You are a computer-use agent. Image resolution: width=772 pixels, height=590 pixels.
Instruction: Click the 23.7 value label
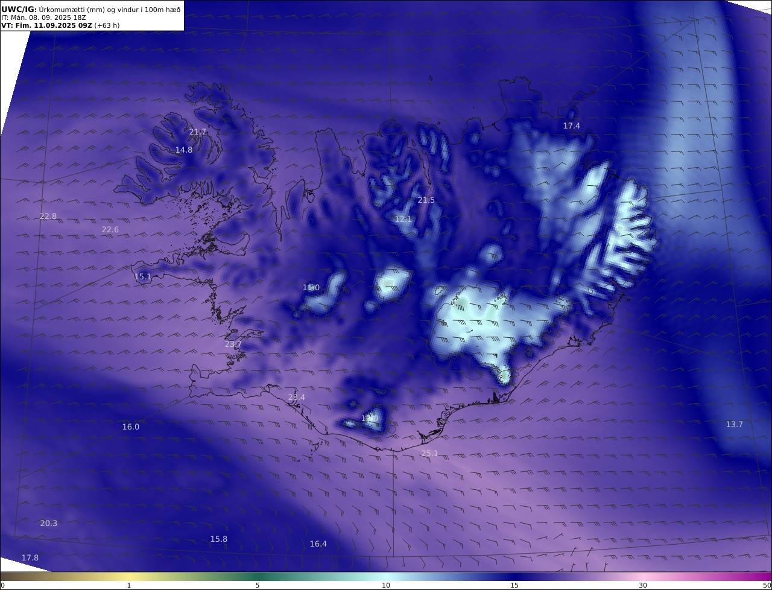233,344
